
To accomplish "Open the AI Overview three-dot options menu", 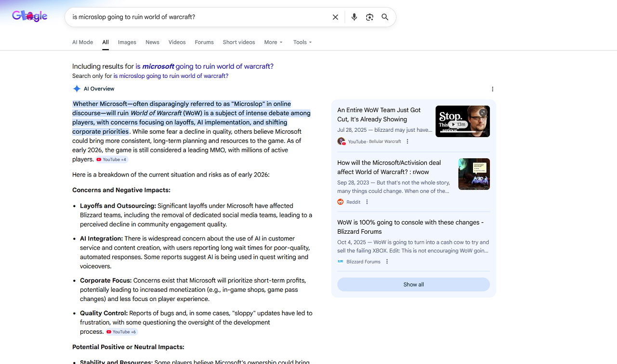I will click(492, 89).
